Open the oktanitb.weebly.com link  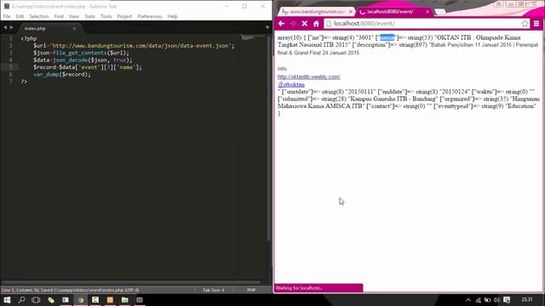pyautogui.click(x=308, y=77)
